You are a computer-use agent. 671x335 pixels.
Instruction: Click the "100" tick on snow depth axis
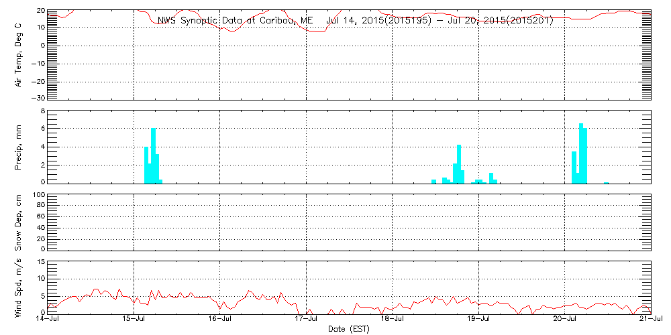(38, 195)
